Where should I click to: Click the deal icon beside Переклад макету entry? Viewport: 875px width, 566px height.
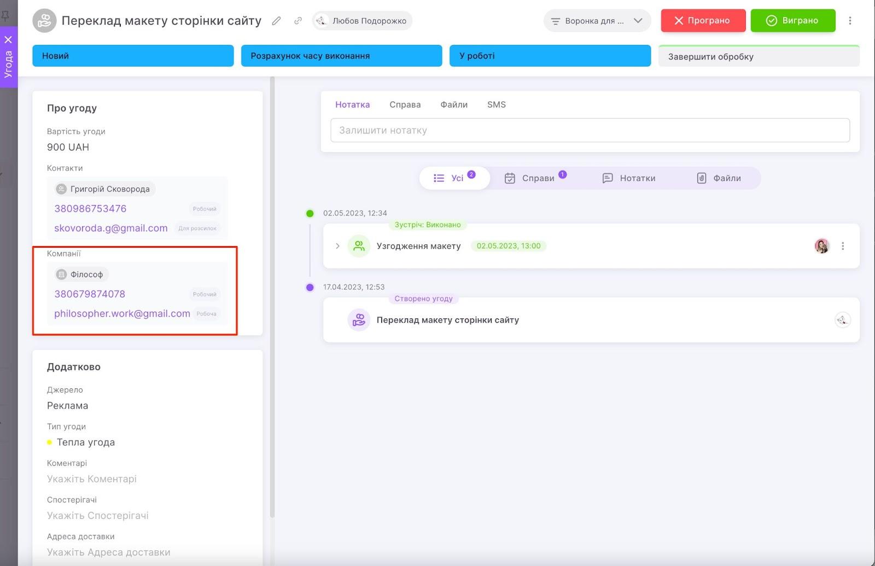[359, 320]
